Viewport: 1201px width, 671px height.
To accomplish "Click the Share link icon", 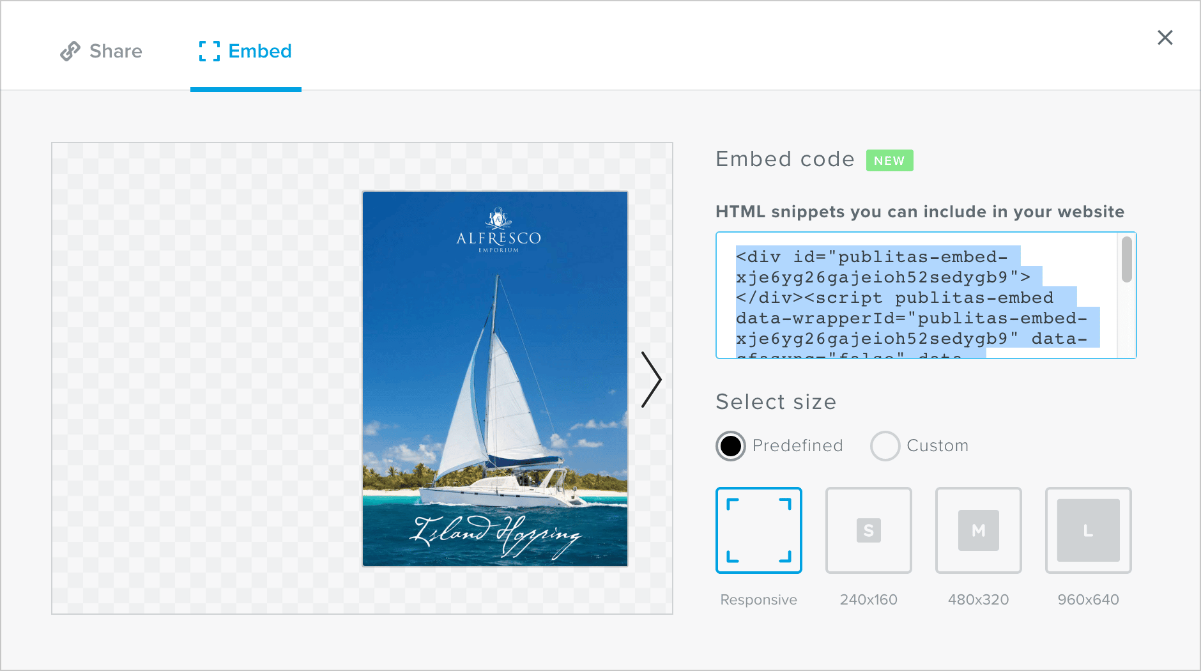I will click(70, 51).
